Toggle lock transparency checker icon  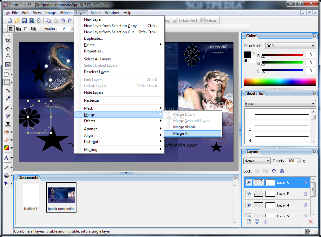tap(257, 171)
